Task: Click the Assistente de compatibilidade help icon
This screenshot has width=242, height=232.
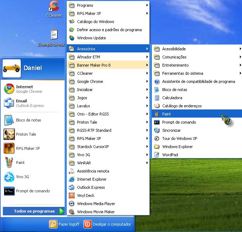Action: point(157,81)
